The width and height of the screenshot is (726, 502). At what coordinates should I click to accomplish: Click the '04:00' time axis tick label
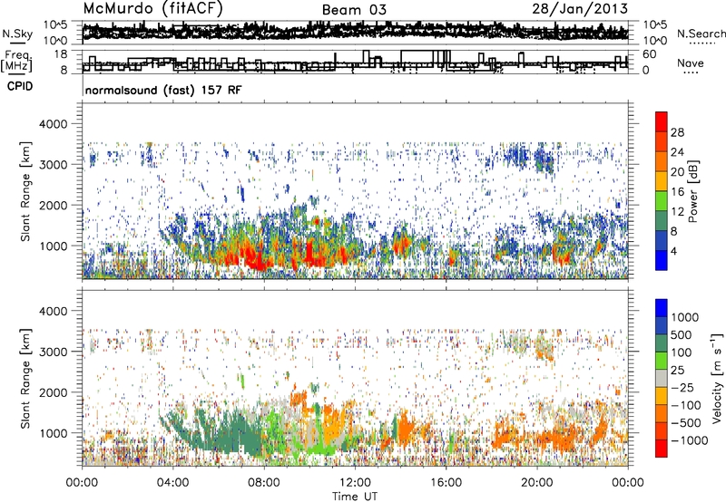(172, 483)
